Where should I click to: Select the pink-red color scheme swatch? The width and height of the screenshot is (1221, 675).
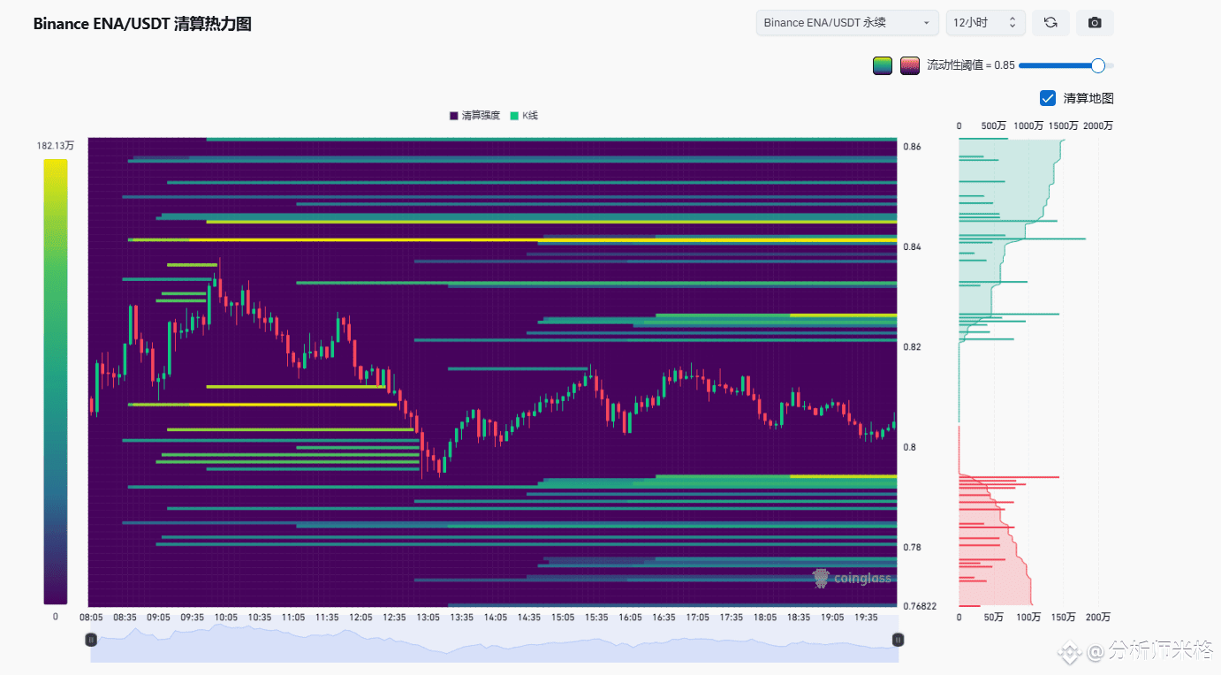[910, 65]
